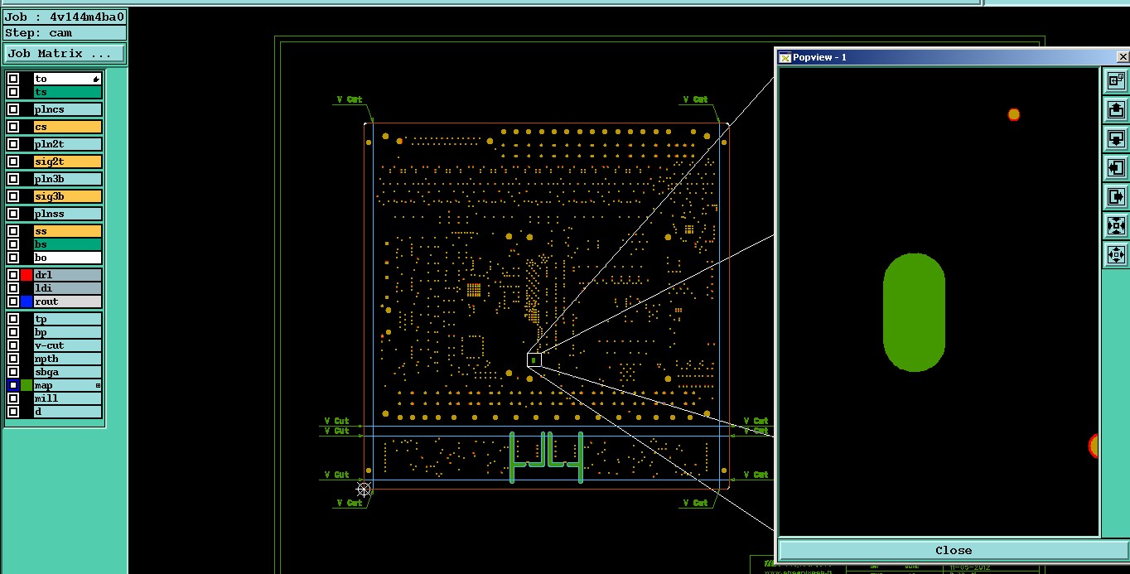Select the 'bo' layer name

pos(68,258)
